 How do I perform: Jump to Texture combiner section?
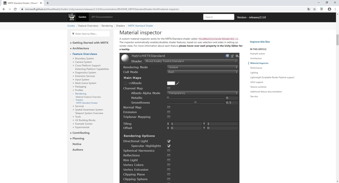pyautogui.click(x=258, y=87)
